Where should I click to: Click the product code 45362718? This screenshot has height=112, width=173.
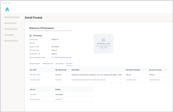coord(55,39)
